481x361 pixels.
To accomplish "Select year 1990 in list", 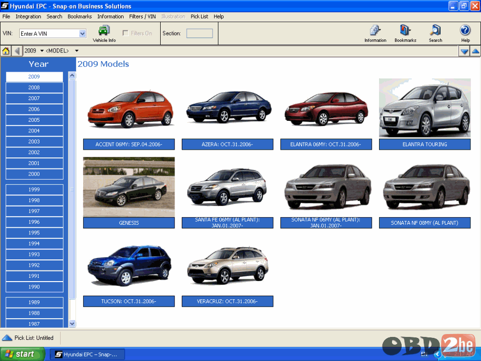I will [34, 287].
